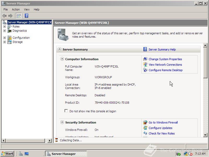Click the network warning tray icon
Image resolution: width=209 pixels, height=157 pixels.
(185, 154)
